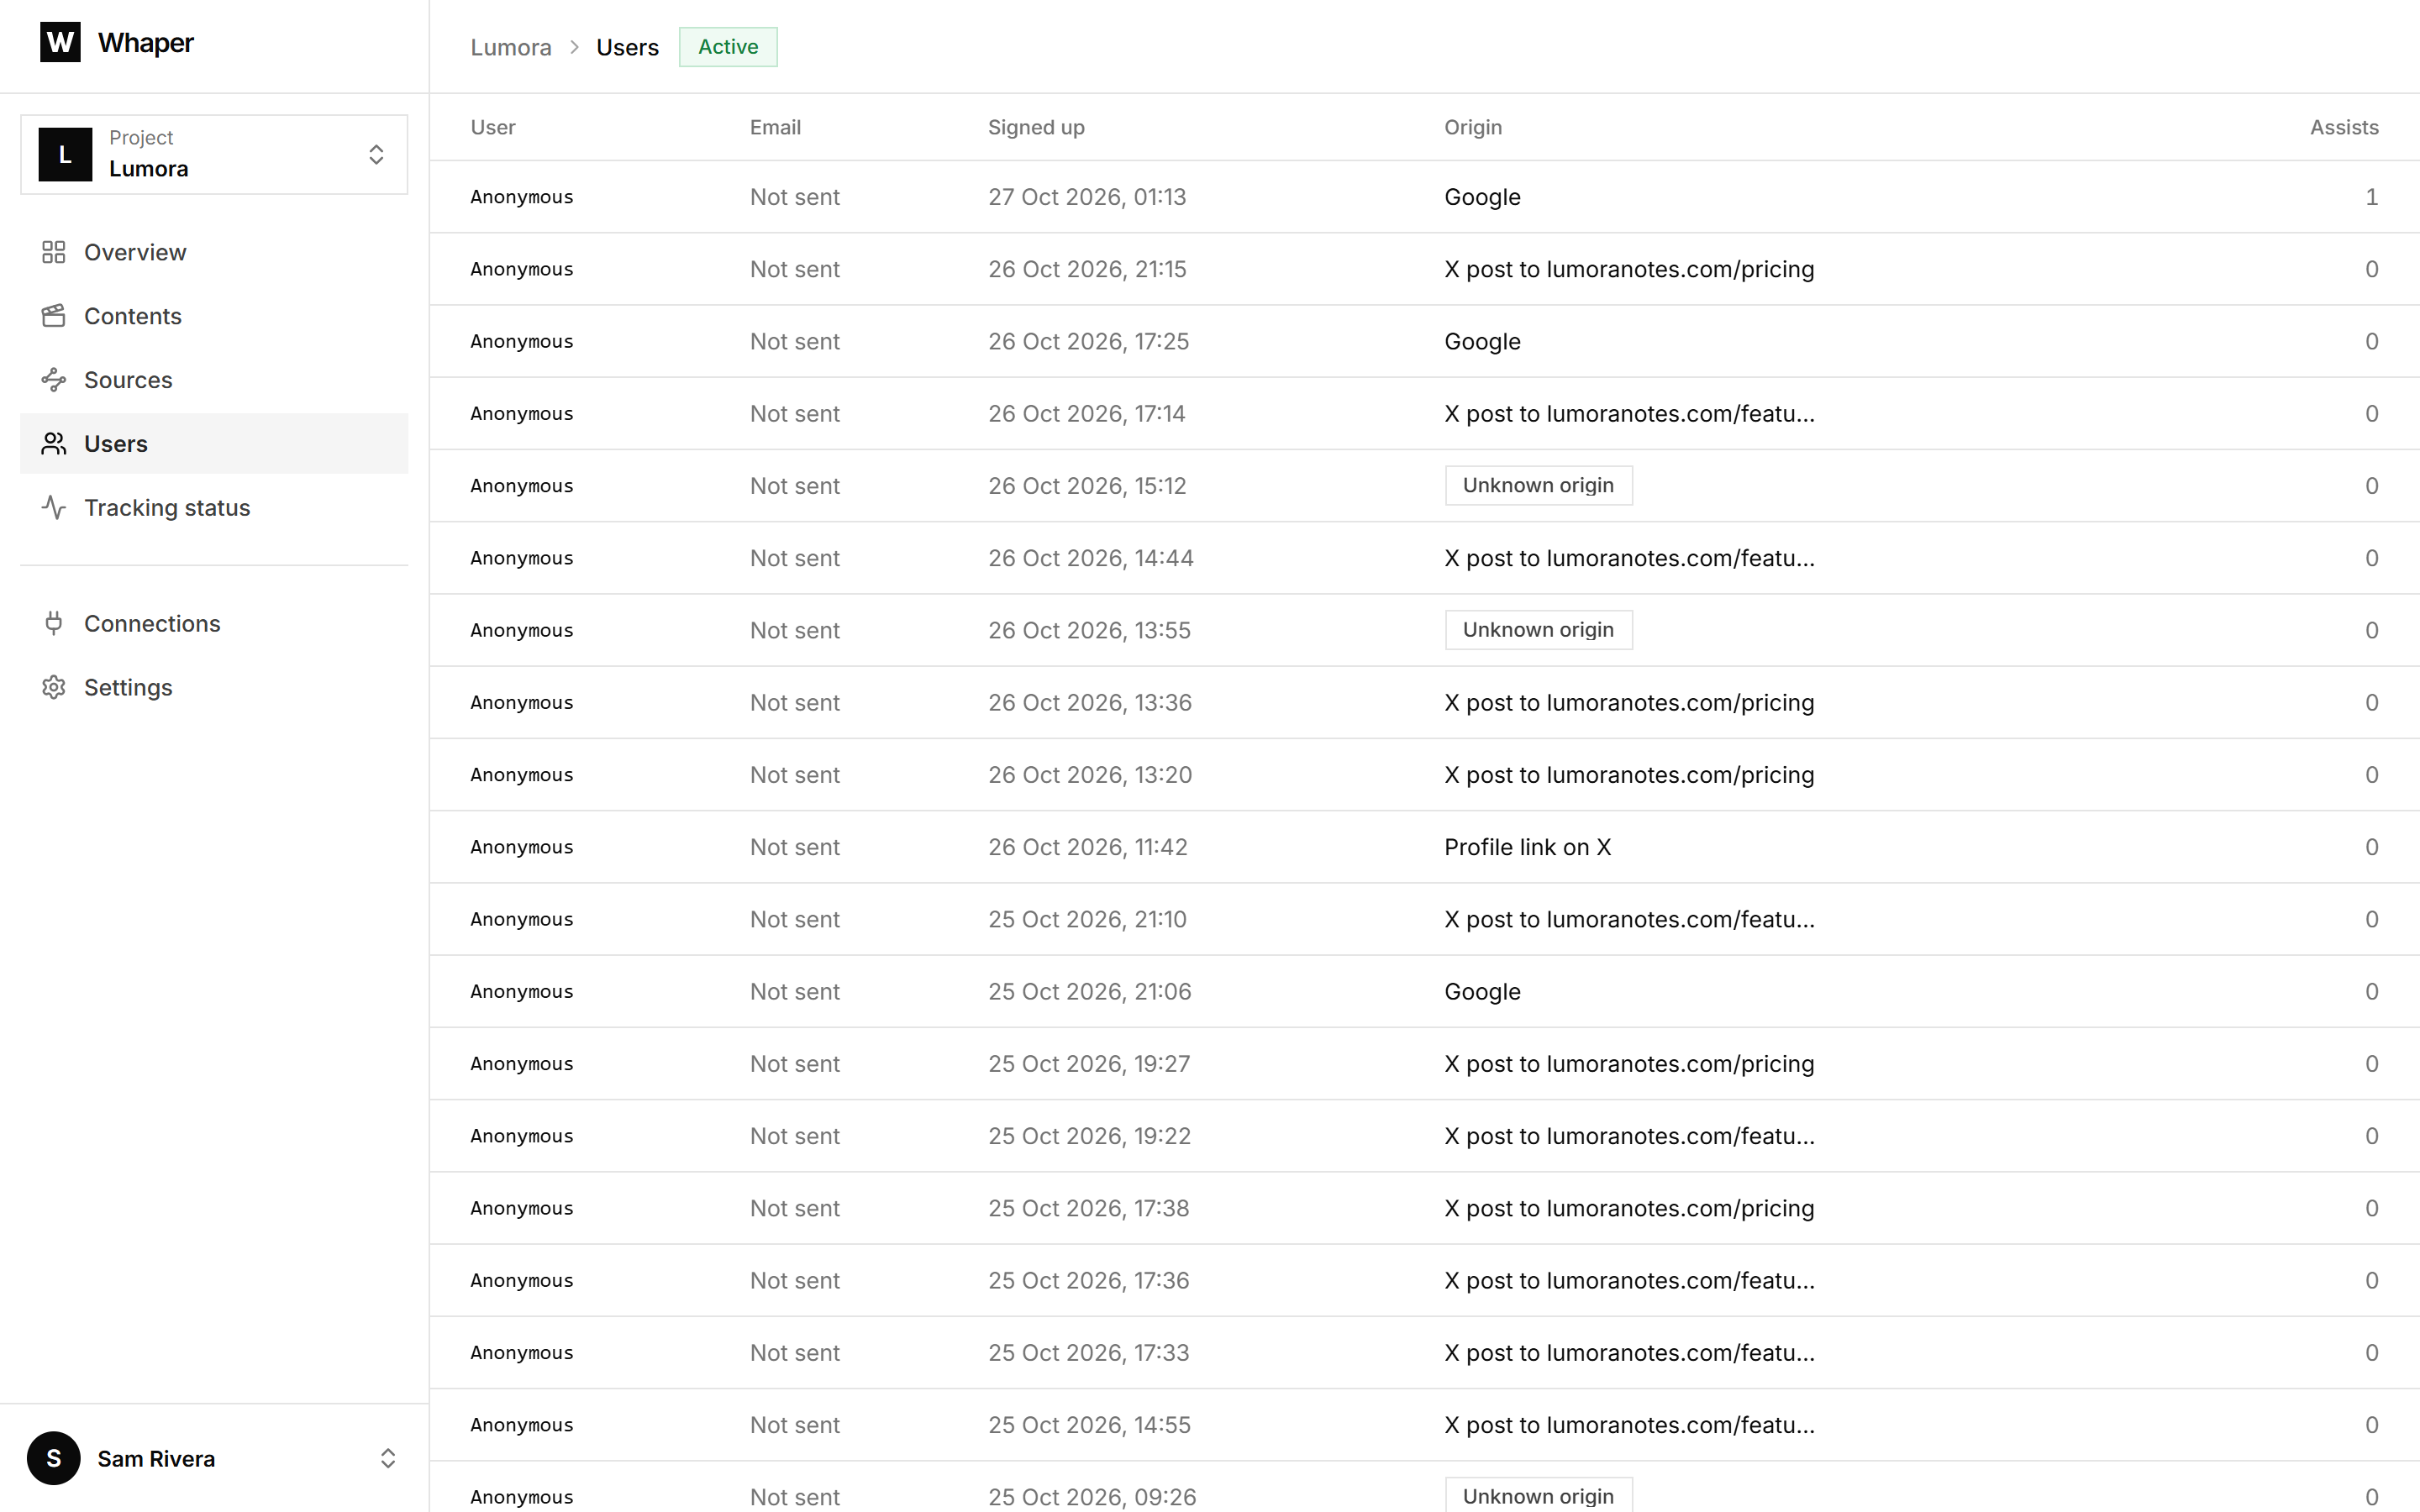Select Google origin at 26 Oct 17:25
Screen dimensions: 2420x1512
click(x=1482, y=341)
